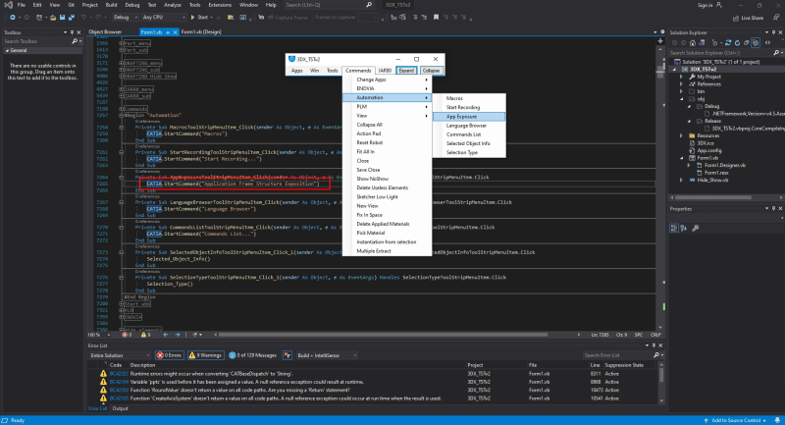Click the editor horizontal scrollbar
This screenshot has width=785, height=425.
pyautogui.click(x=383, y=335)
